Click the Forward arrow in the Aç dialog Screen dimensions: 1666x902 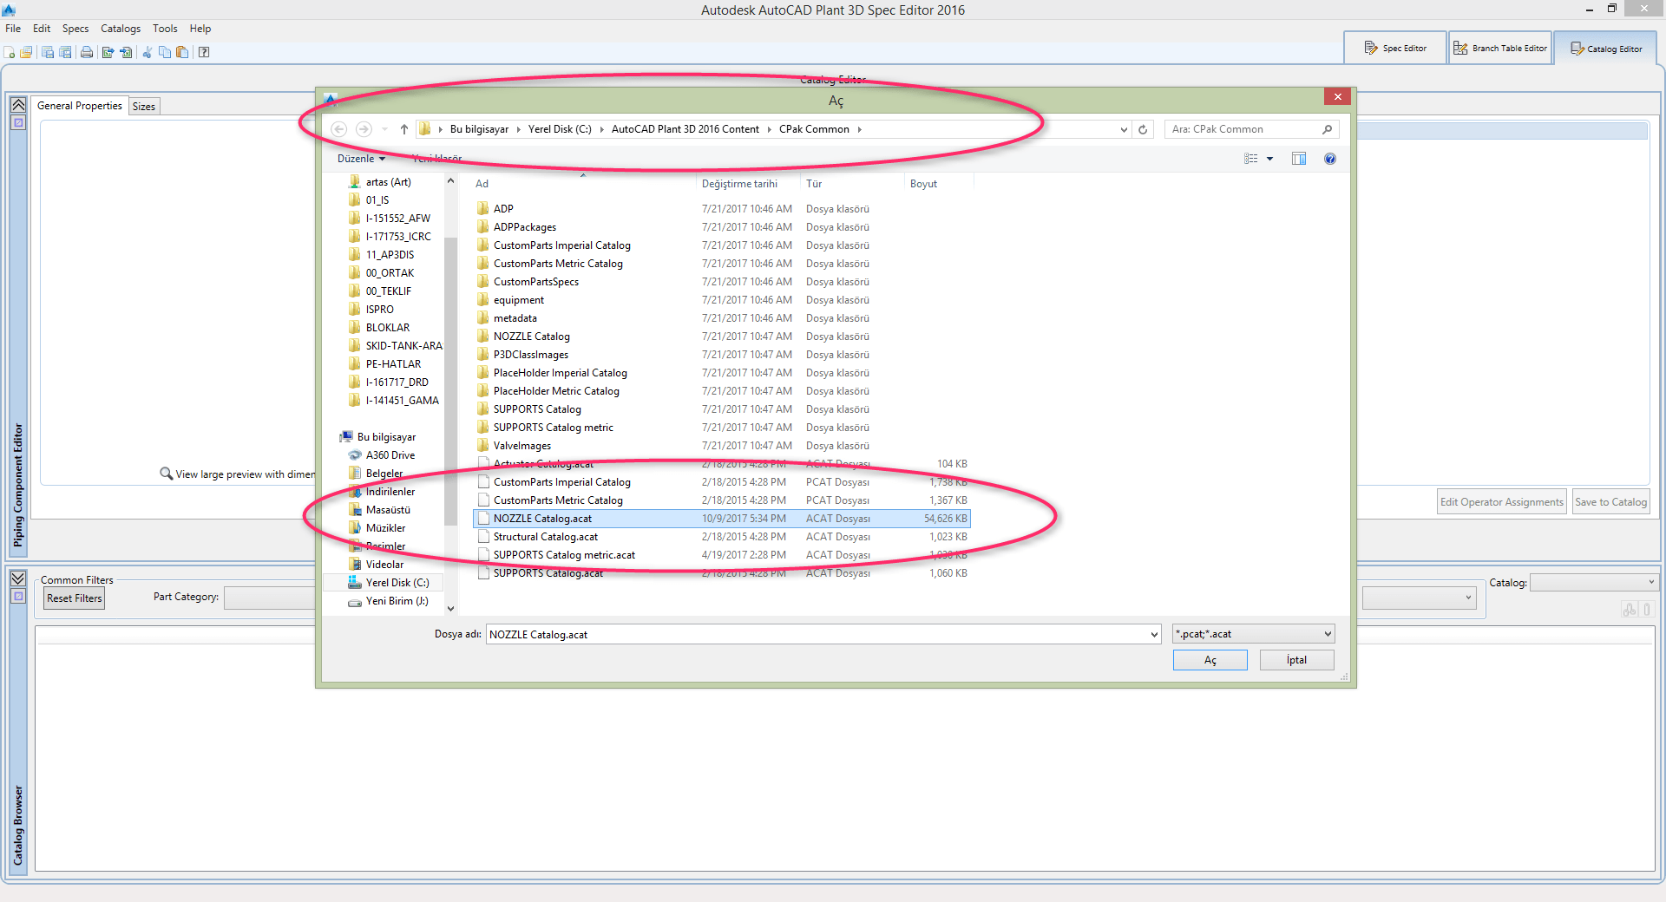tap(364, 129)
